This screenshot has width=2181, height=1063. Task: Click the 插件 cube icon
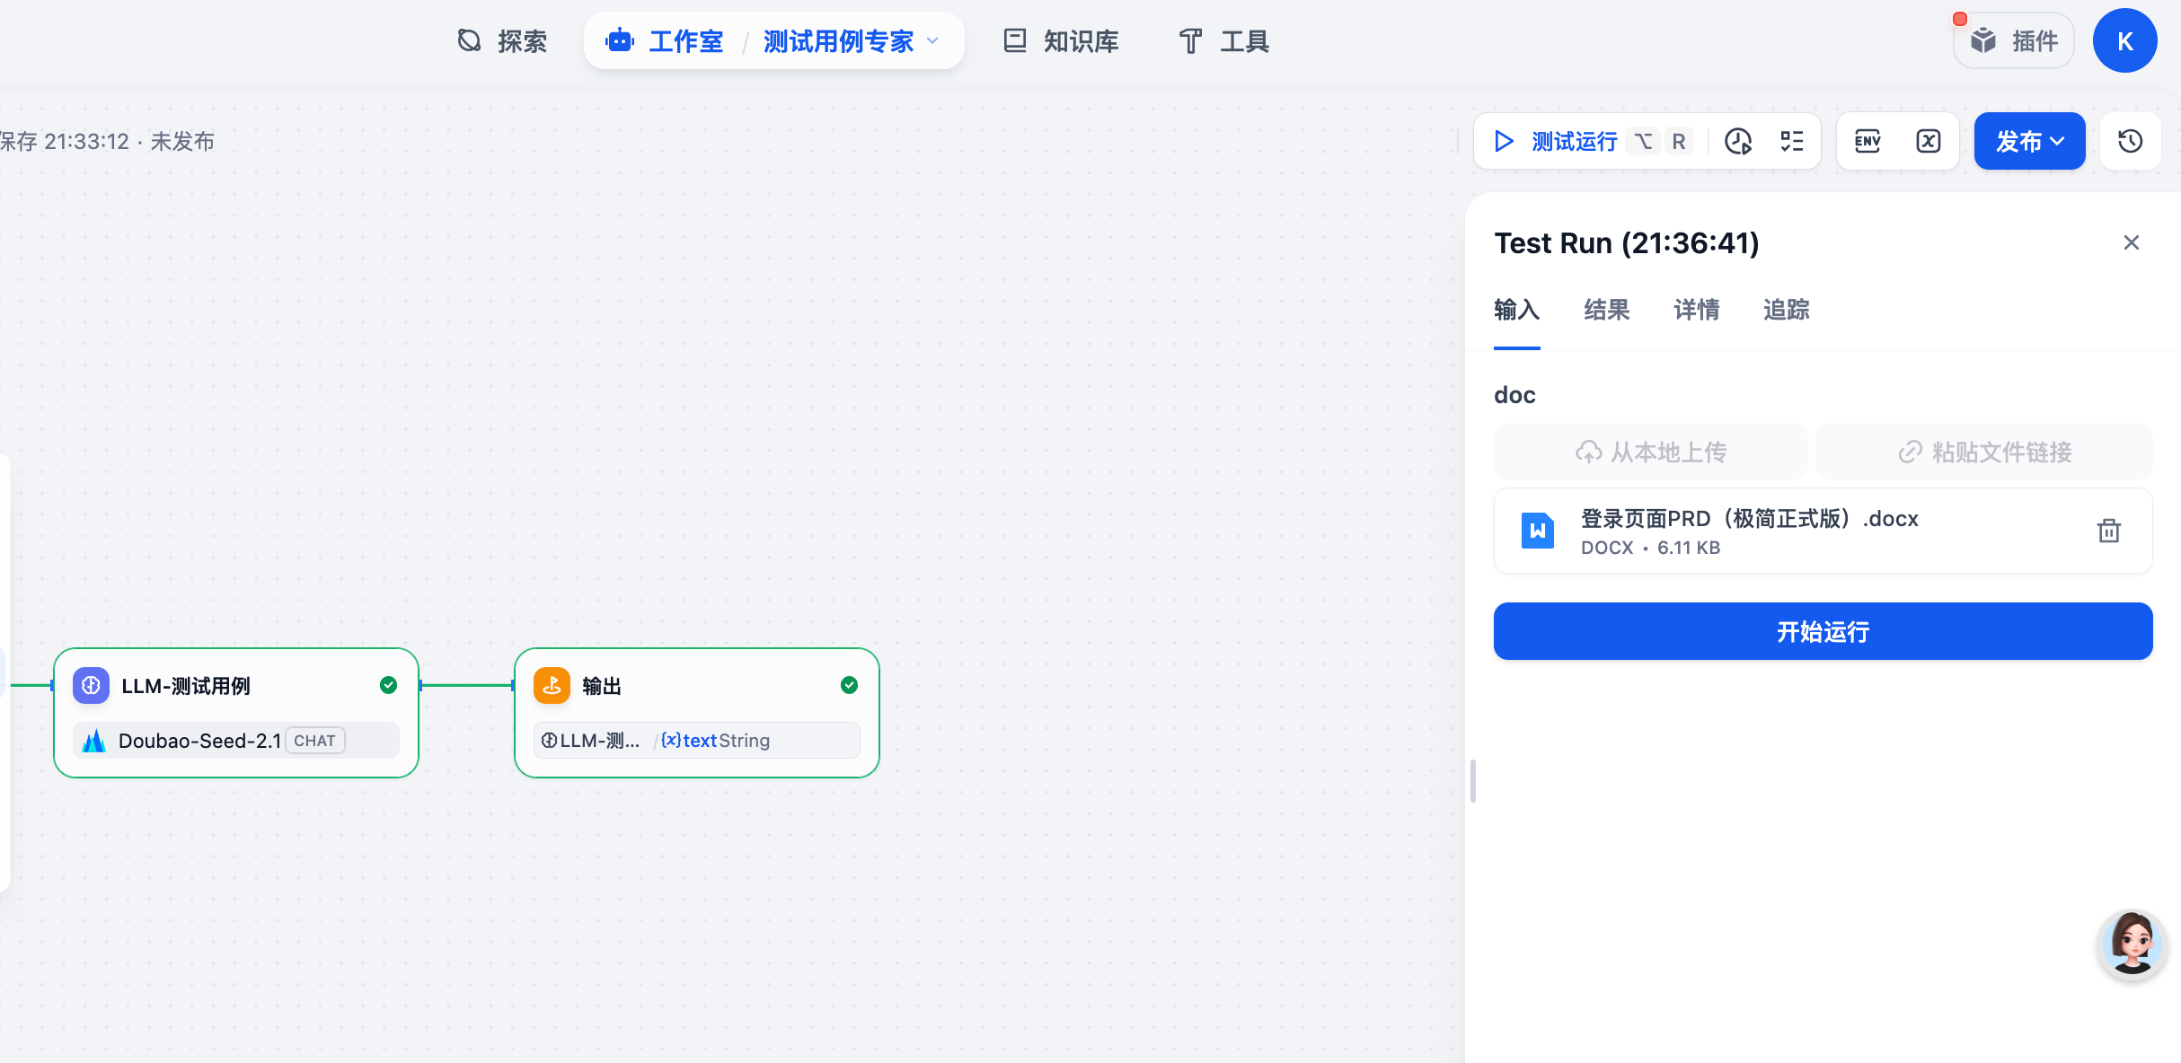[x=1983, y=40]
